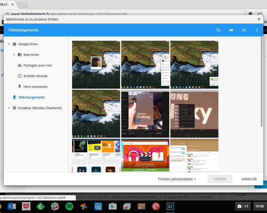Open the status tray clock showing 15:05
The image size is (267, 213).
tap(260, 206)
